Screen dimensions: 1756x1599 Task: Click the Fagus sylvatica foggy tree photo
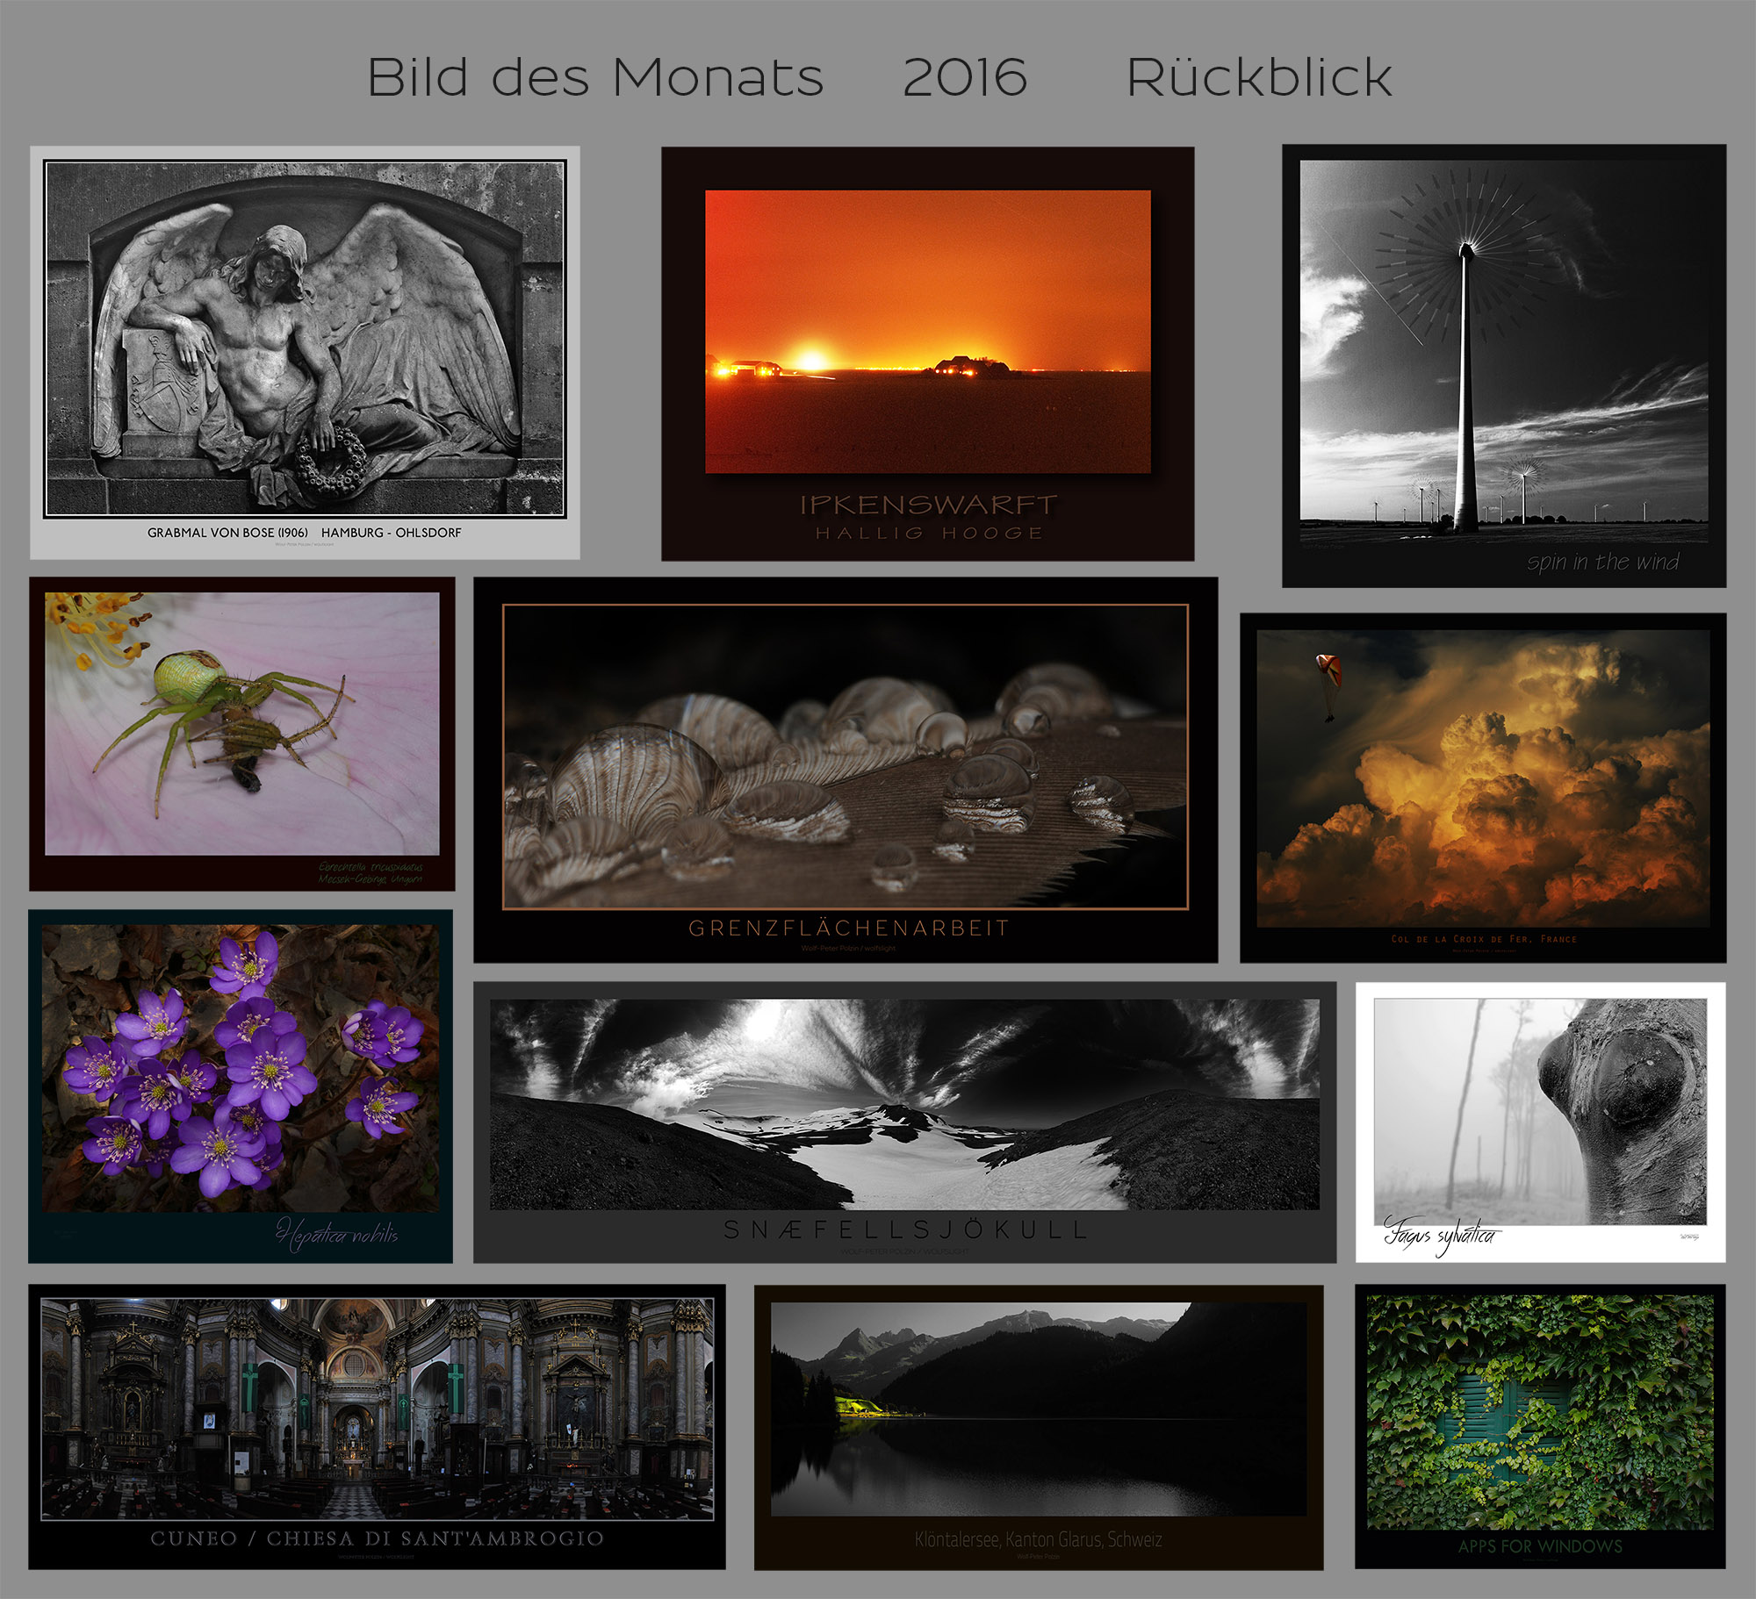point(1539,1110)
